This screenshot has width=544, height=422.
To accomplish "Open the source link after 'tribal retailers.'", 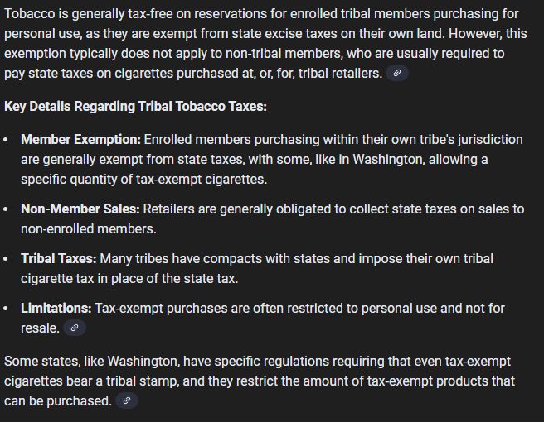I will [397, 73].
